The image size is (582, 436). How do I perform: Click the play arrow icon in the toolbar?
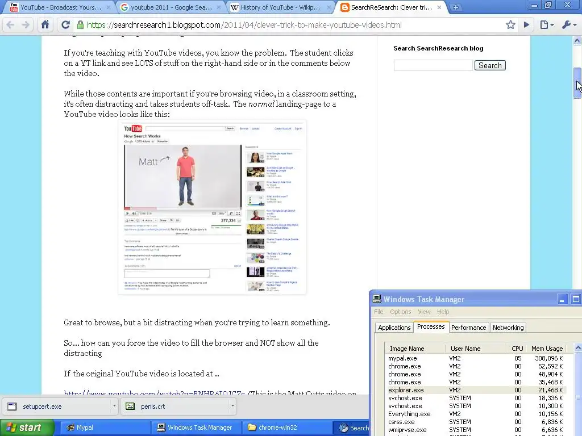click(526, 25)
